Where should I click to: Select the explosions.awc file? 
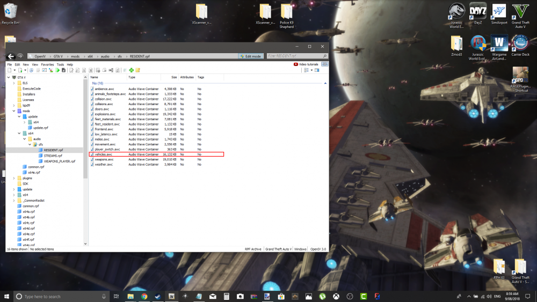[105, 114]
